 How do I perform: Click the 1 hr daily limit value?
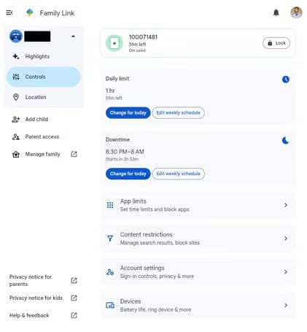pos(110,90)
